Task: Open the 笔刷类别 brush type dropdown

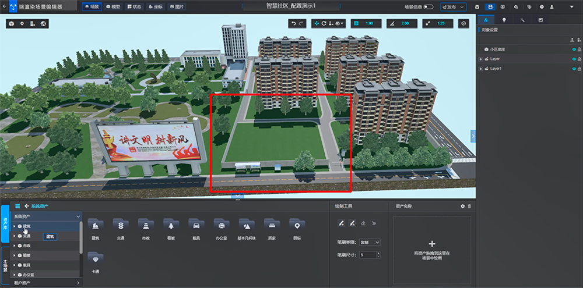Action: (370, 242)
